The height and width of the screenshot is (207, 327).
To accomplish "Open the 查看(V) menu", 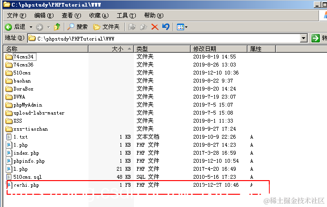I will (71, 16).
